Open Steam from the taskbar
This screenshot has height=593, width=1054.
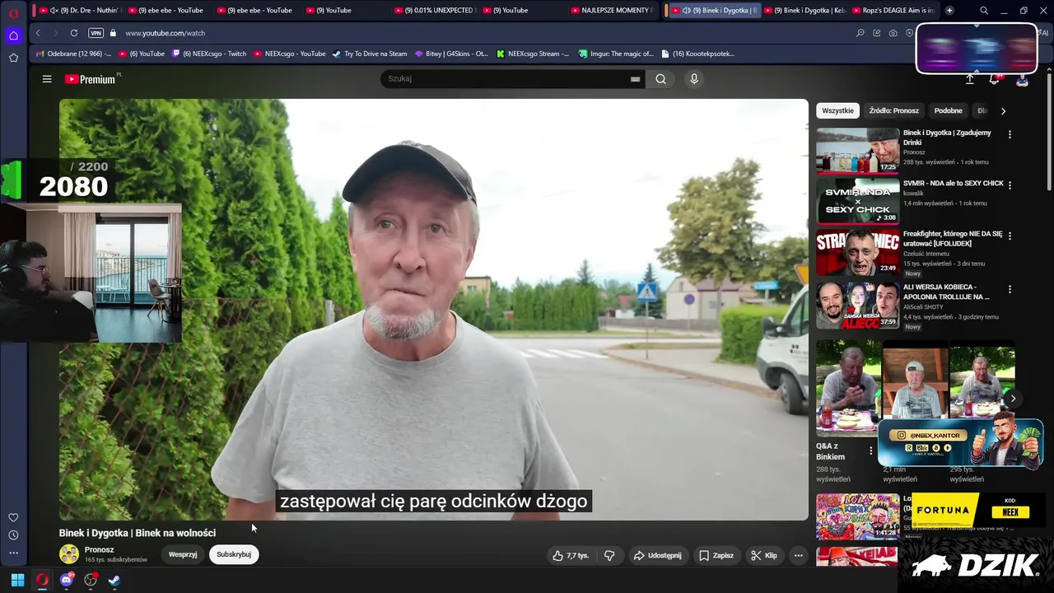pos(114,580)
